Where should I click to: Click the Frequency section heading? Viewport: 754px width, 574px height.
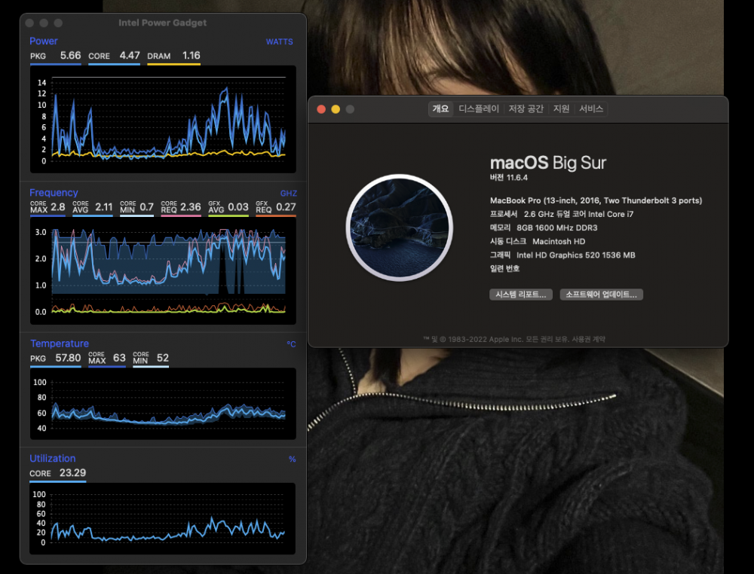[54, 193]
